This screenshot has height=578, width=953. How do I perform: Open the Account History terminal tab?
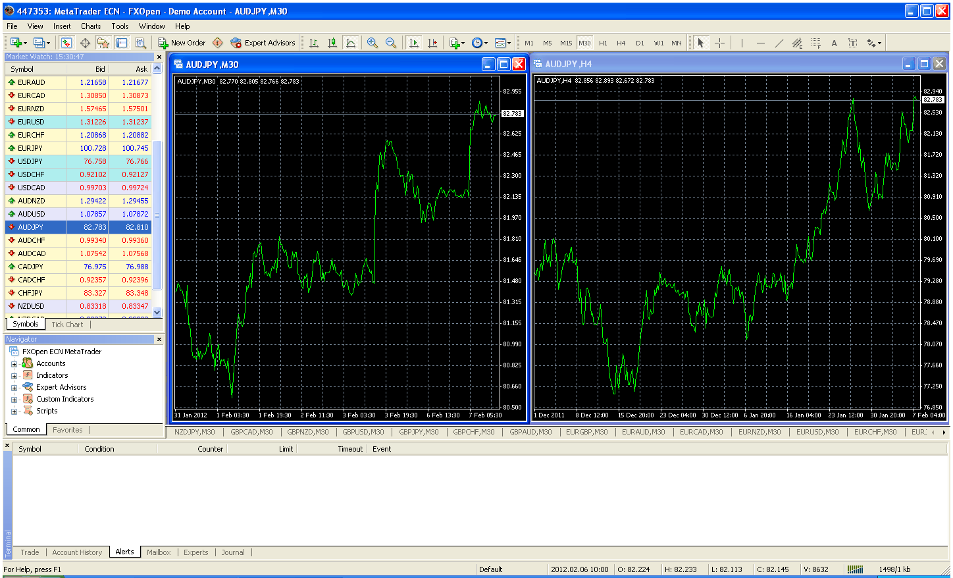tap(77, 552)
